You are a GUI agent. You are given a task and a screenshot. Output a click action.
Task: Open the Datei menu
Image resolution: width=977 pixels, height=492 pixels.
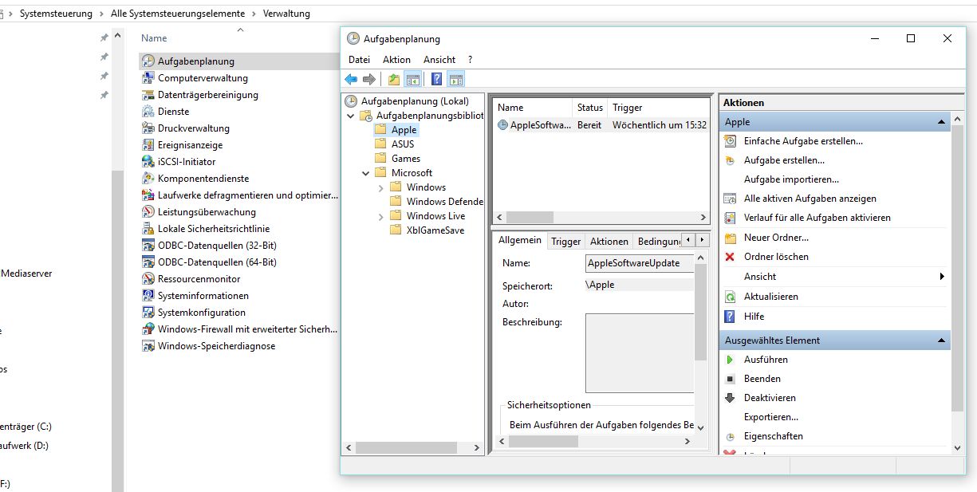pos(360,60)
